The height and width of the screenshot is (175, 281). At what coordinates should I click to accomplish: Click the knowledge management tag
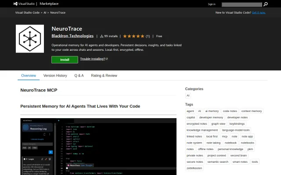click(x=202, y=130)
